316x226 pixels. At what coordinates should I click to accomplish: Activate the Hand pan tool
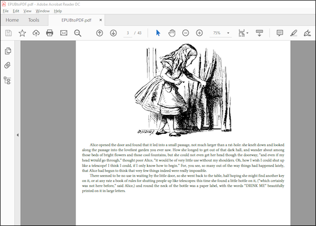click(172, 33)
